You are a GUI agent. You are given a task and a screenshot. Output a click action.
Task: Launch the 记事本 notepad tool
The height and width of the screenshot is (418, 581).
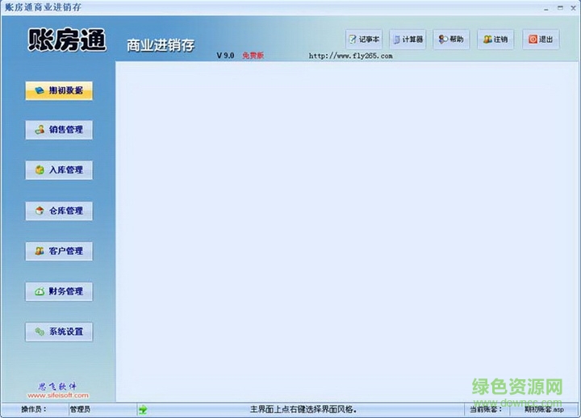coord(364,40)
